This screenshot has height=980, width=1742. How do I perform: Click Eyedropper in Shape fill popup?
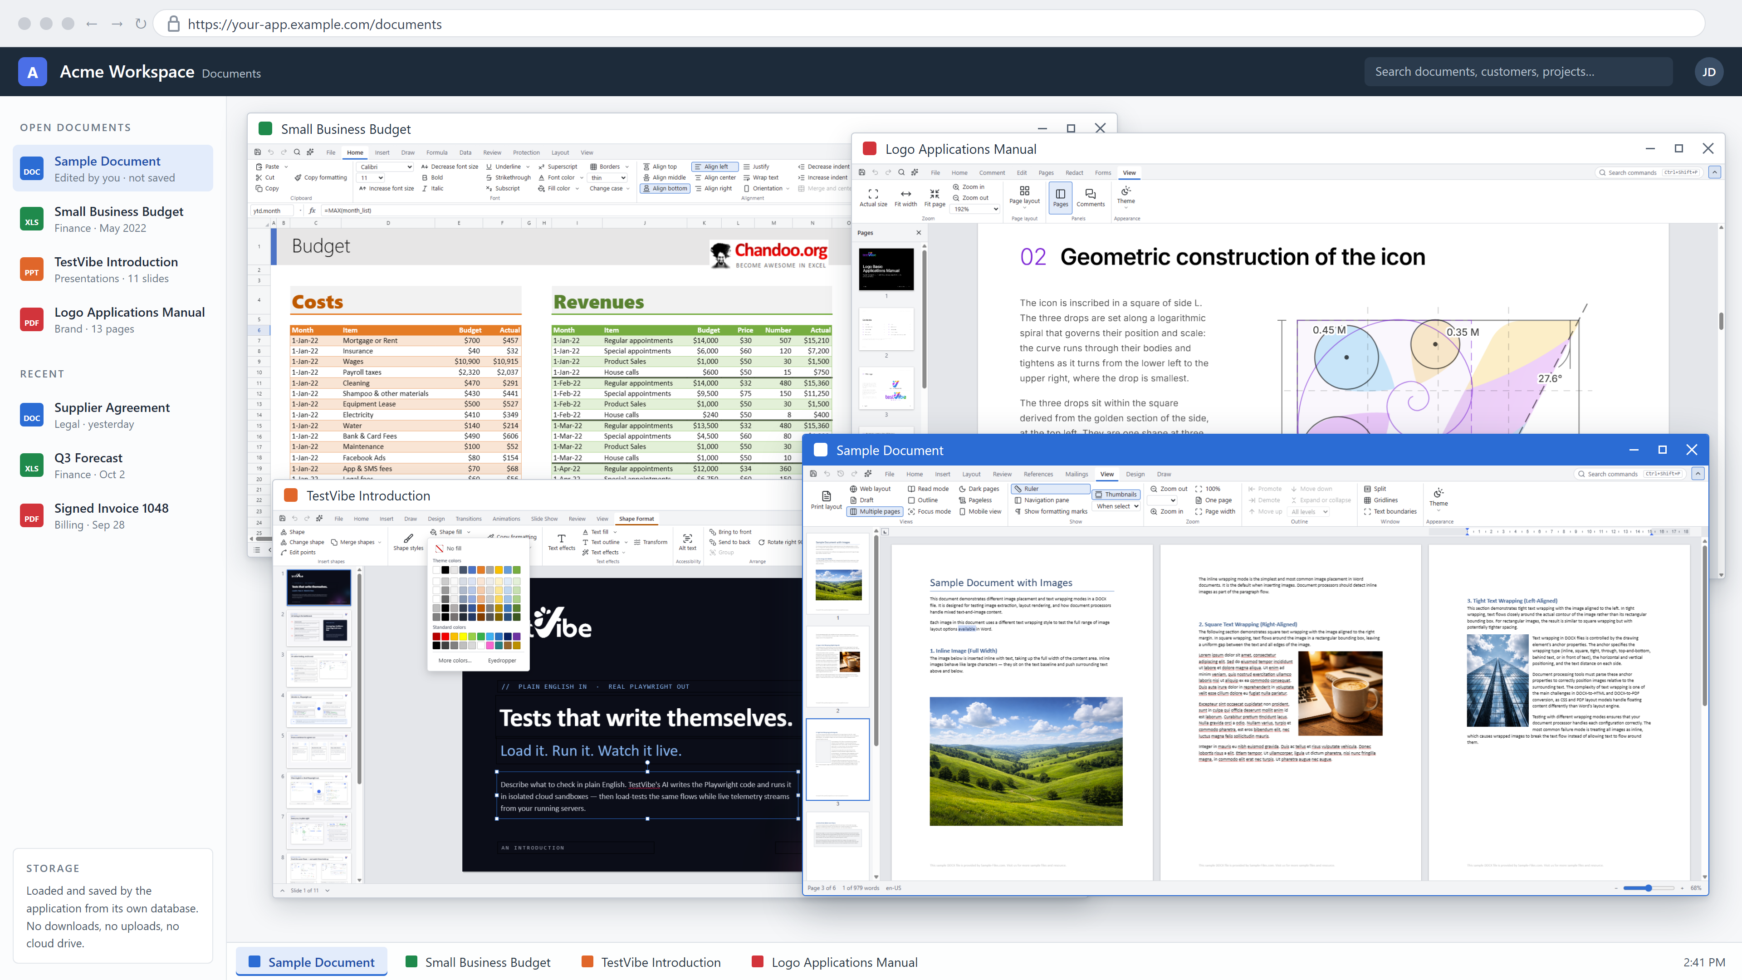(x=502, y=661)
